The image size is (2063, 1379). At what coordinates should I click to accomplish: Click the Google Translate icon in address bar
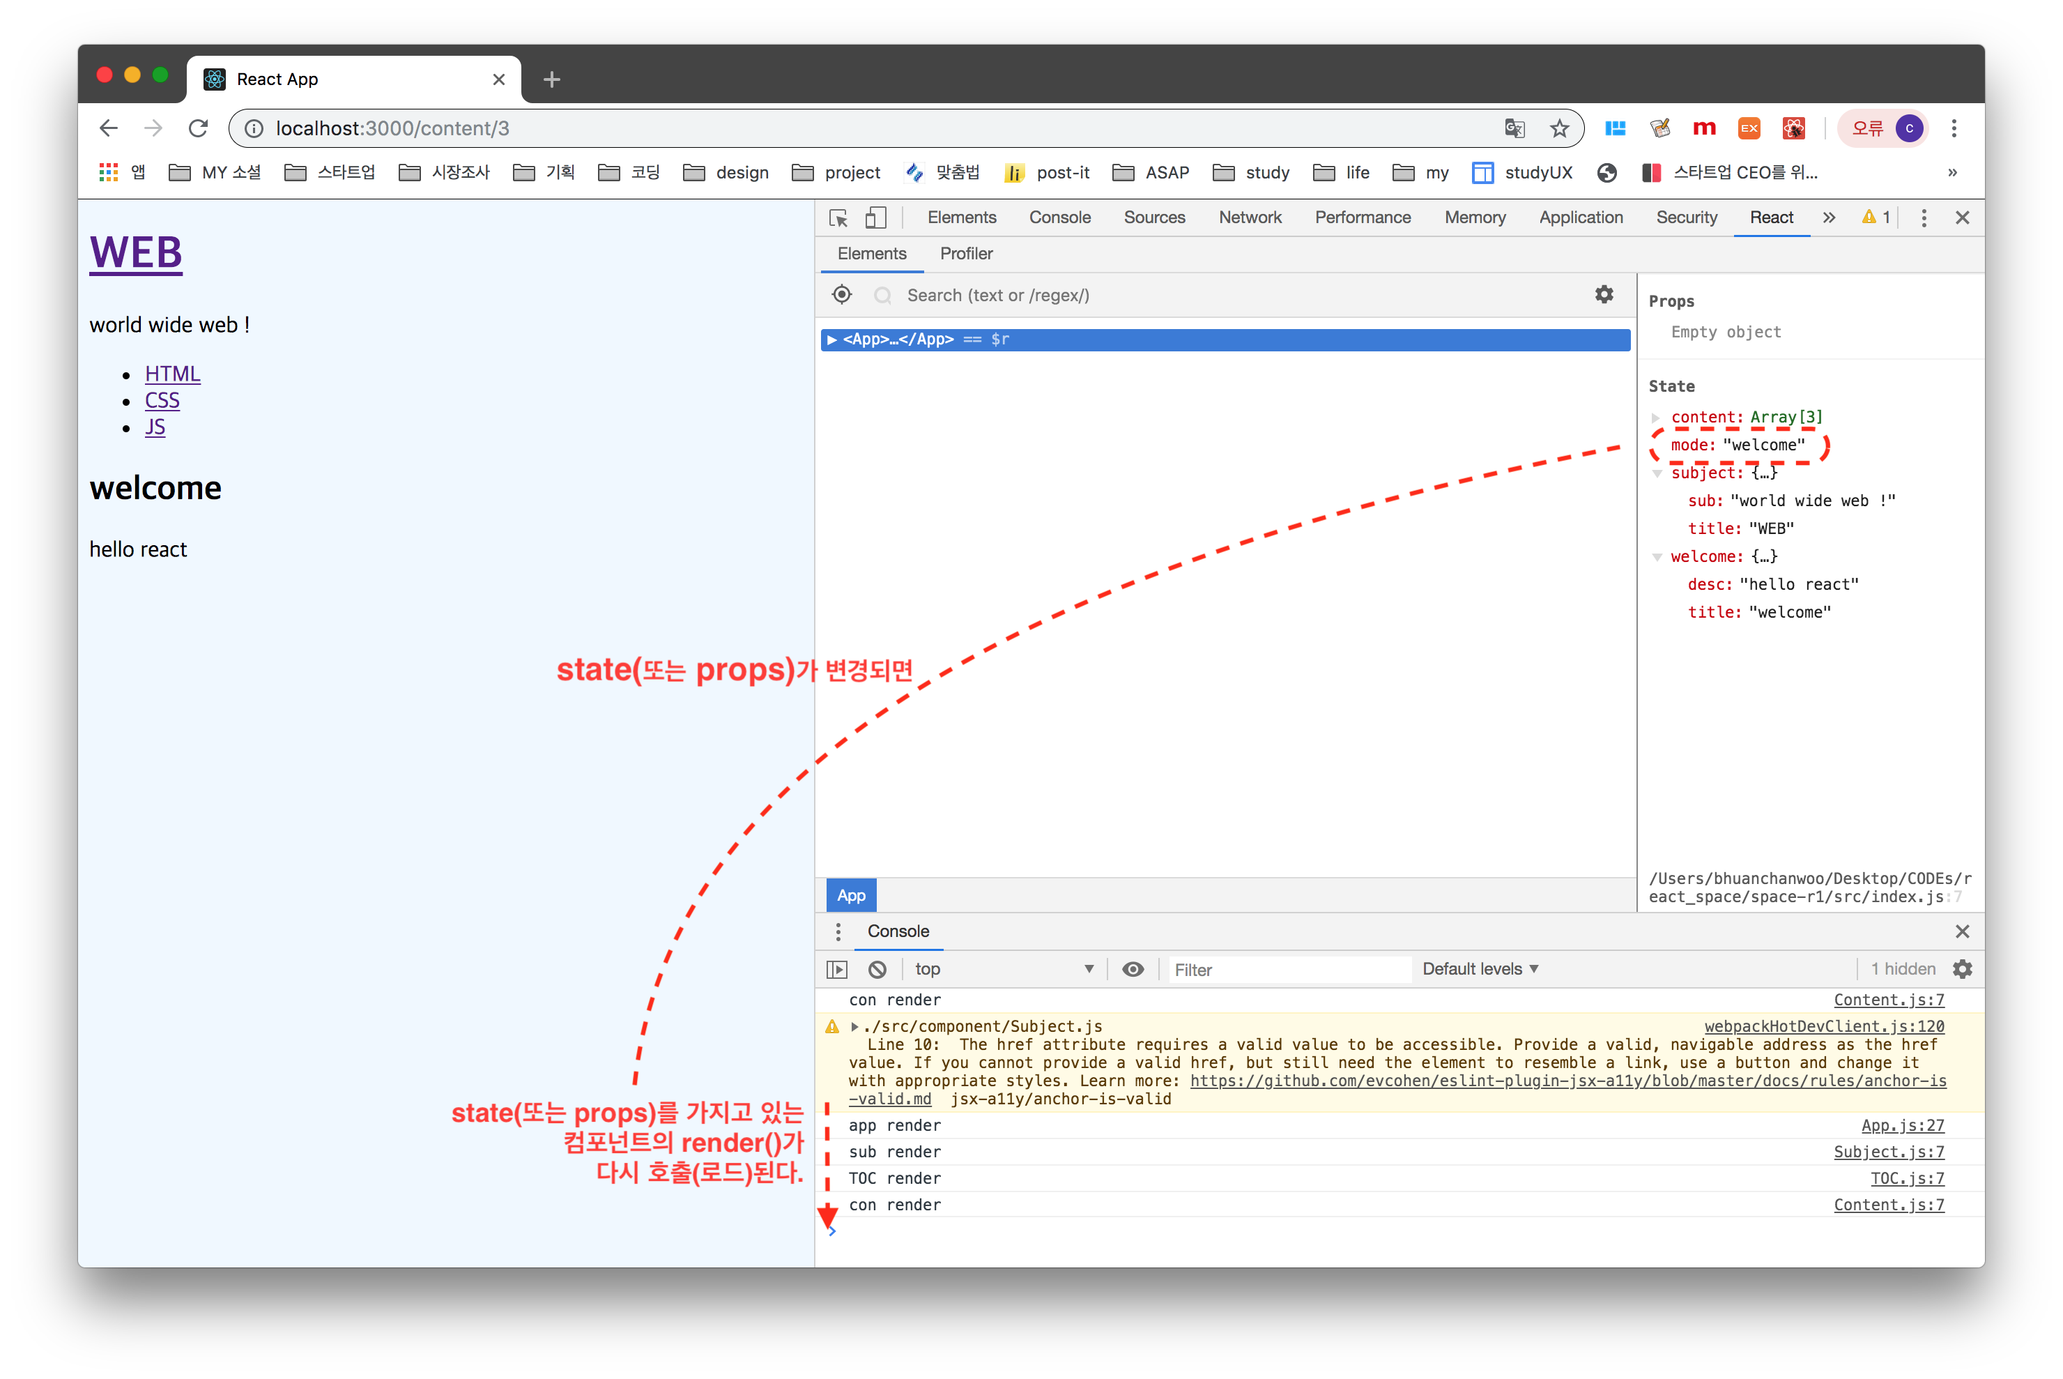[x=1514, y=128]
